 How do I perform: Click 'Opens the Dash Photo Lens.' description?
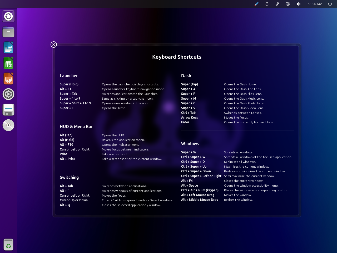click(x=244, y=103)
